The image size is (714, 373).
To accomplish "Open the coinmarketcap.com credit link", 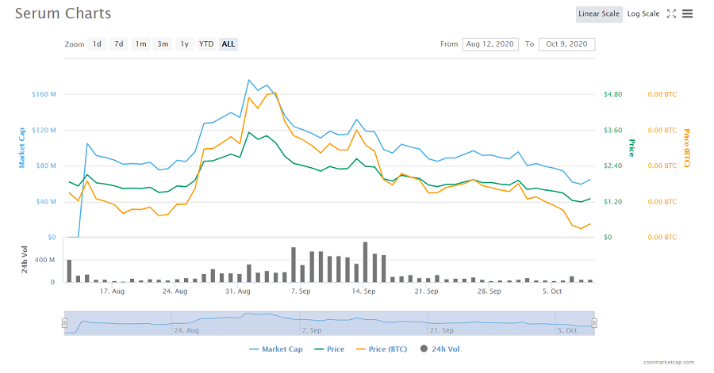I will click(x=668, y=363).
